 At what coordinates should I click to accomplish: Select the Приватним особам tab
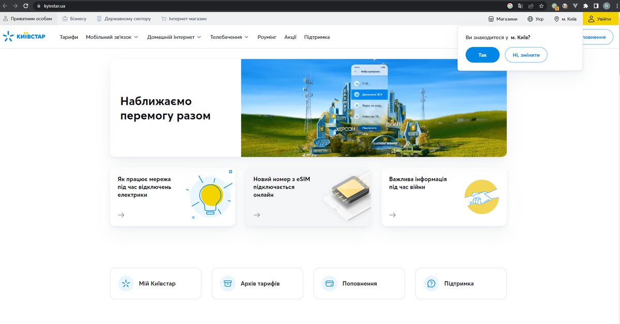28,19
